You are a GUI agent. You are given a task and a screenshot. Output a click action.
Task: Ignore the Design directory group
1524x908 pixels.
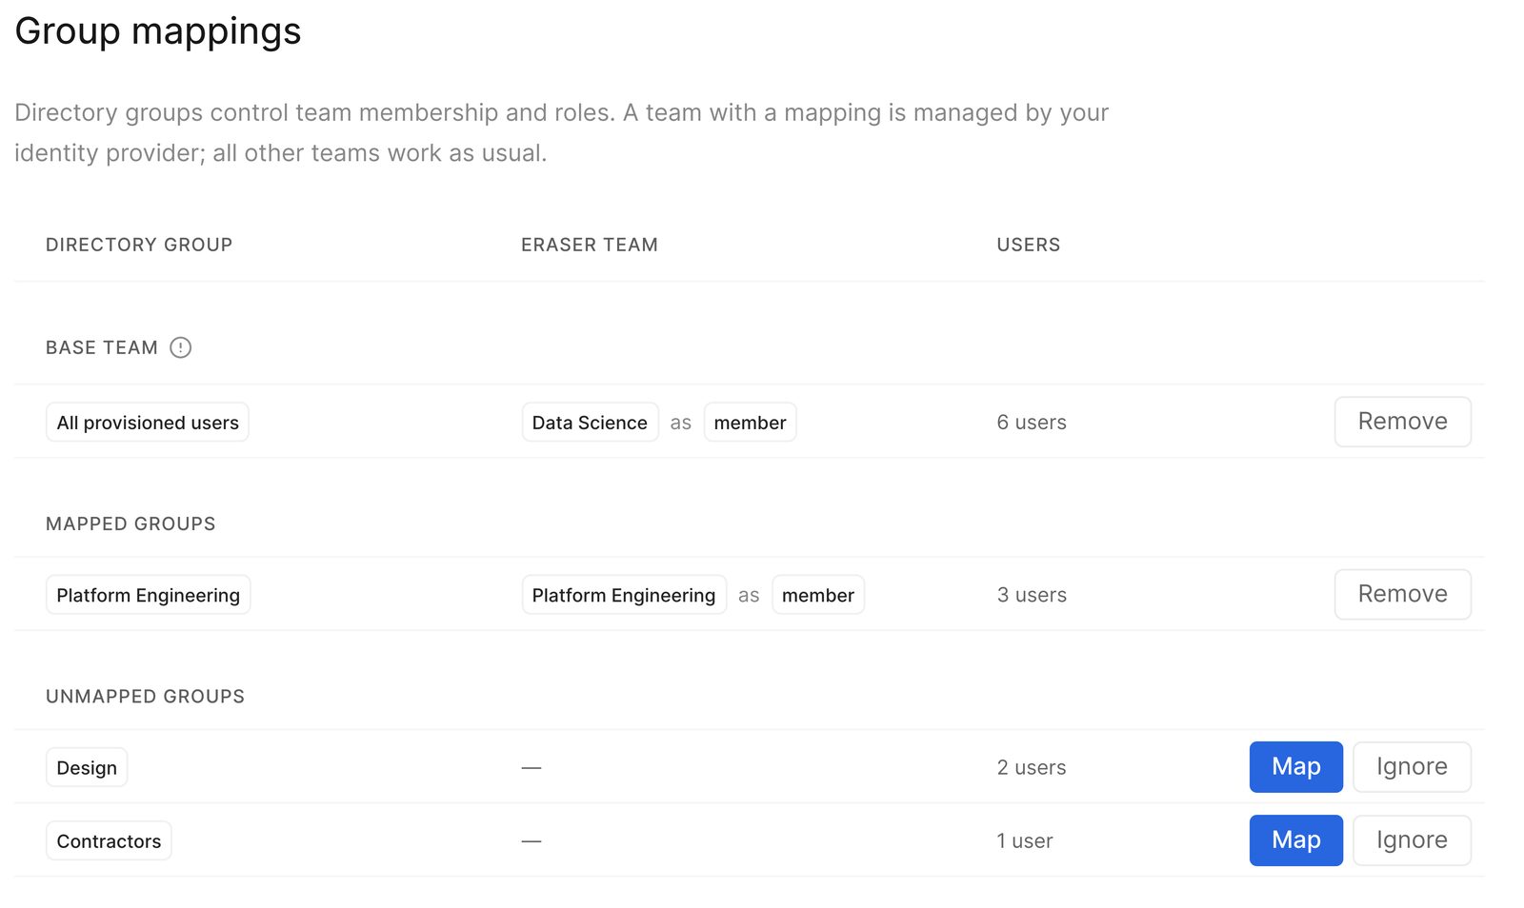[x=1412, y=766]
